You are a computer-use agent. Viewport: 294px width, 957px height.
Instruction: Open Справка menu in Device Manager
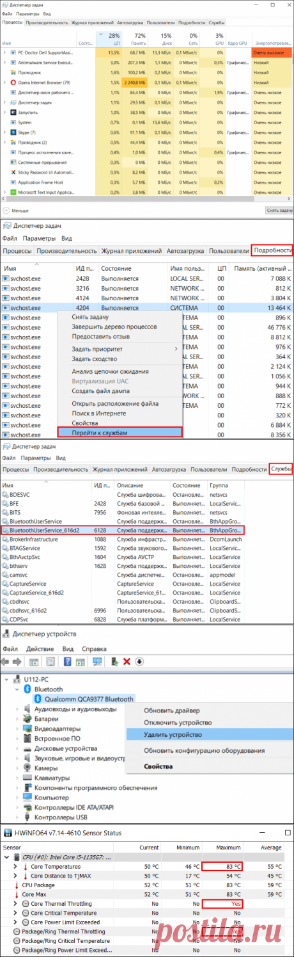pos(95,648)
